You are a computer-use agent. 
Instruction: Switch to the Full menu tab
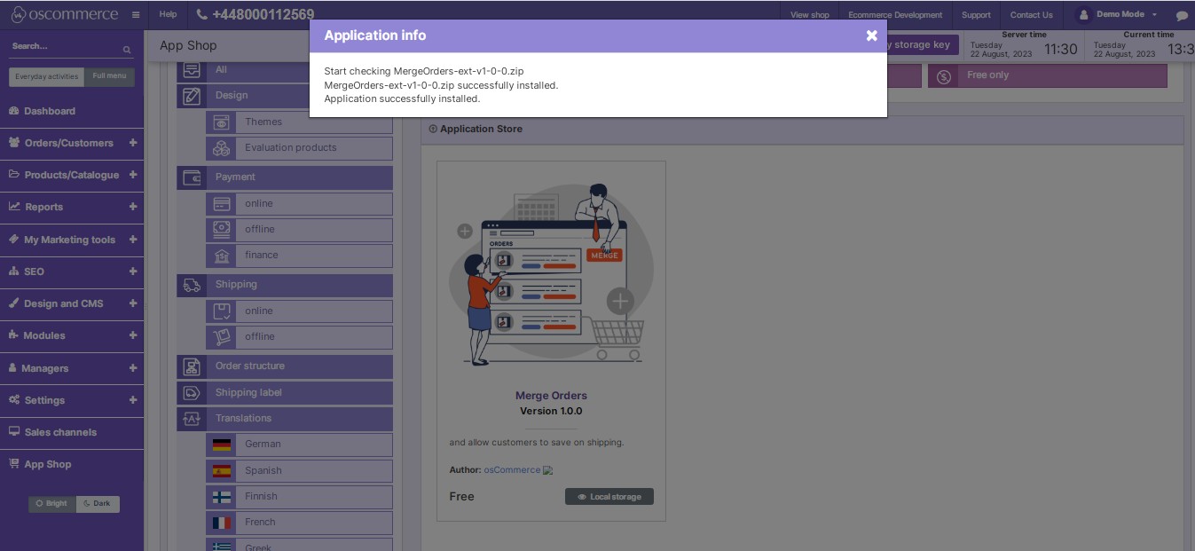click(110, 76)
